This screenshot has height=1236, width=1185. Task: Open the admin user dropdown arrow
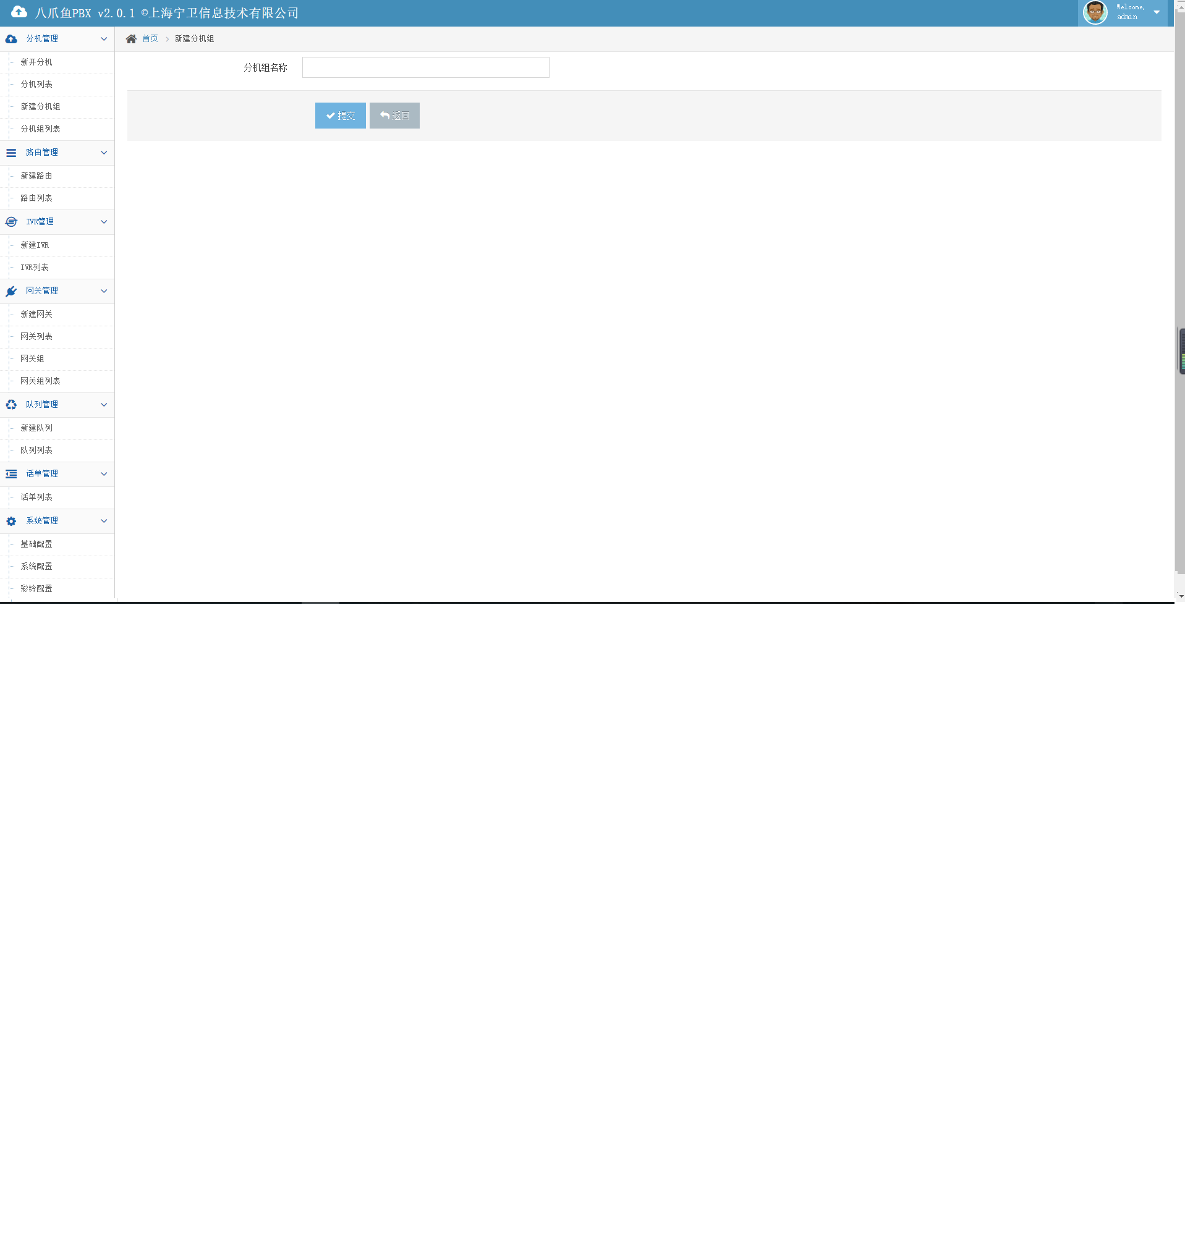point(1157,12)
